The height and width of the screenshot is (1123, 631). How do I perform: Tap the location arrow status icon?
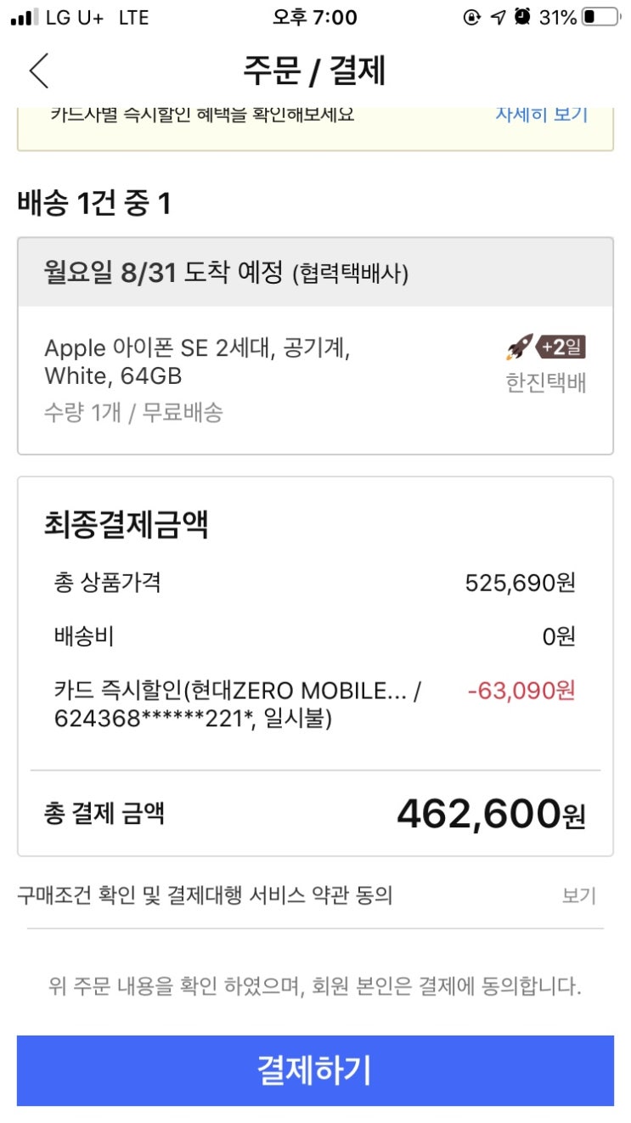499,17
